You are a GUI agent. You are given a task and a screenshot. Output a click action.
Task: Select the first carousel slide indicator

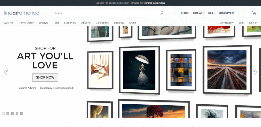click(3, 113)
